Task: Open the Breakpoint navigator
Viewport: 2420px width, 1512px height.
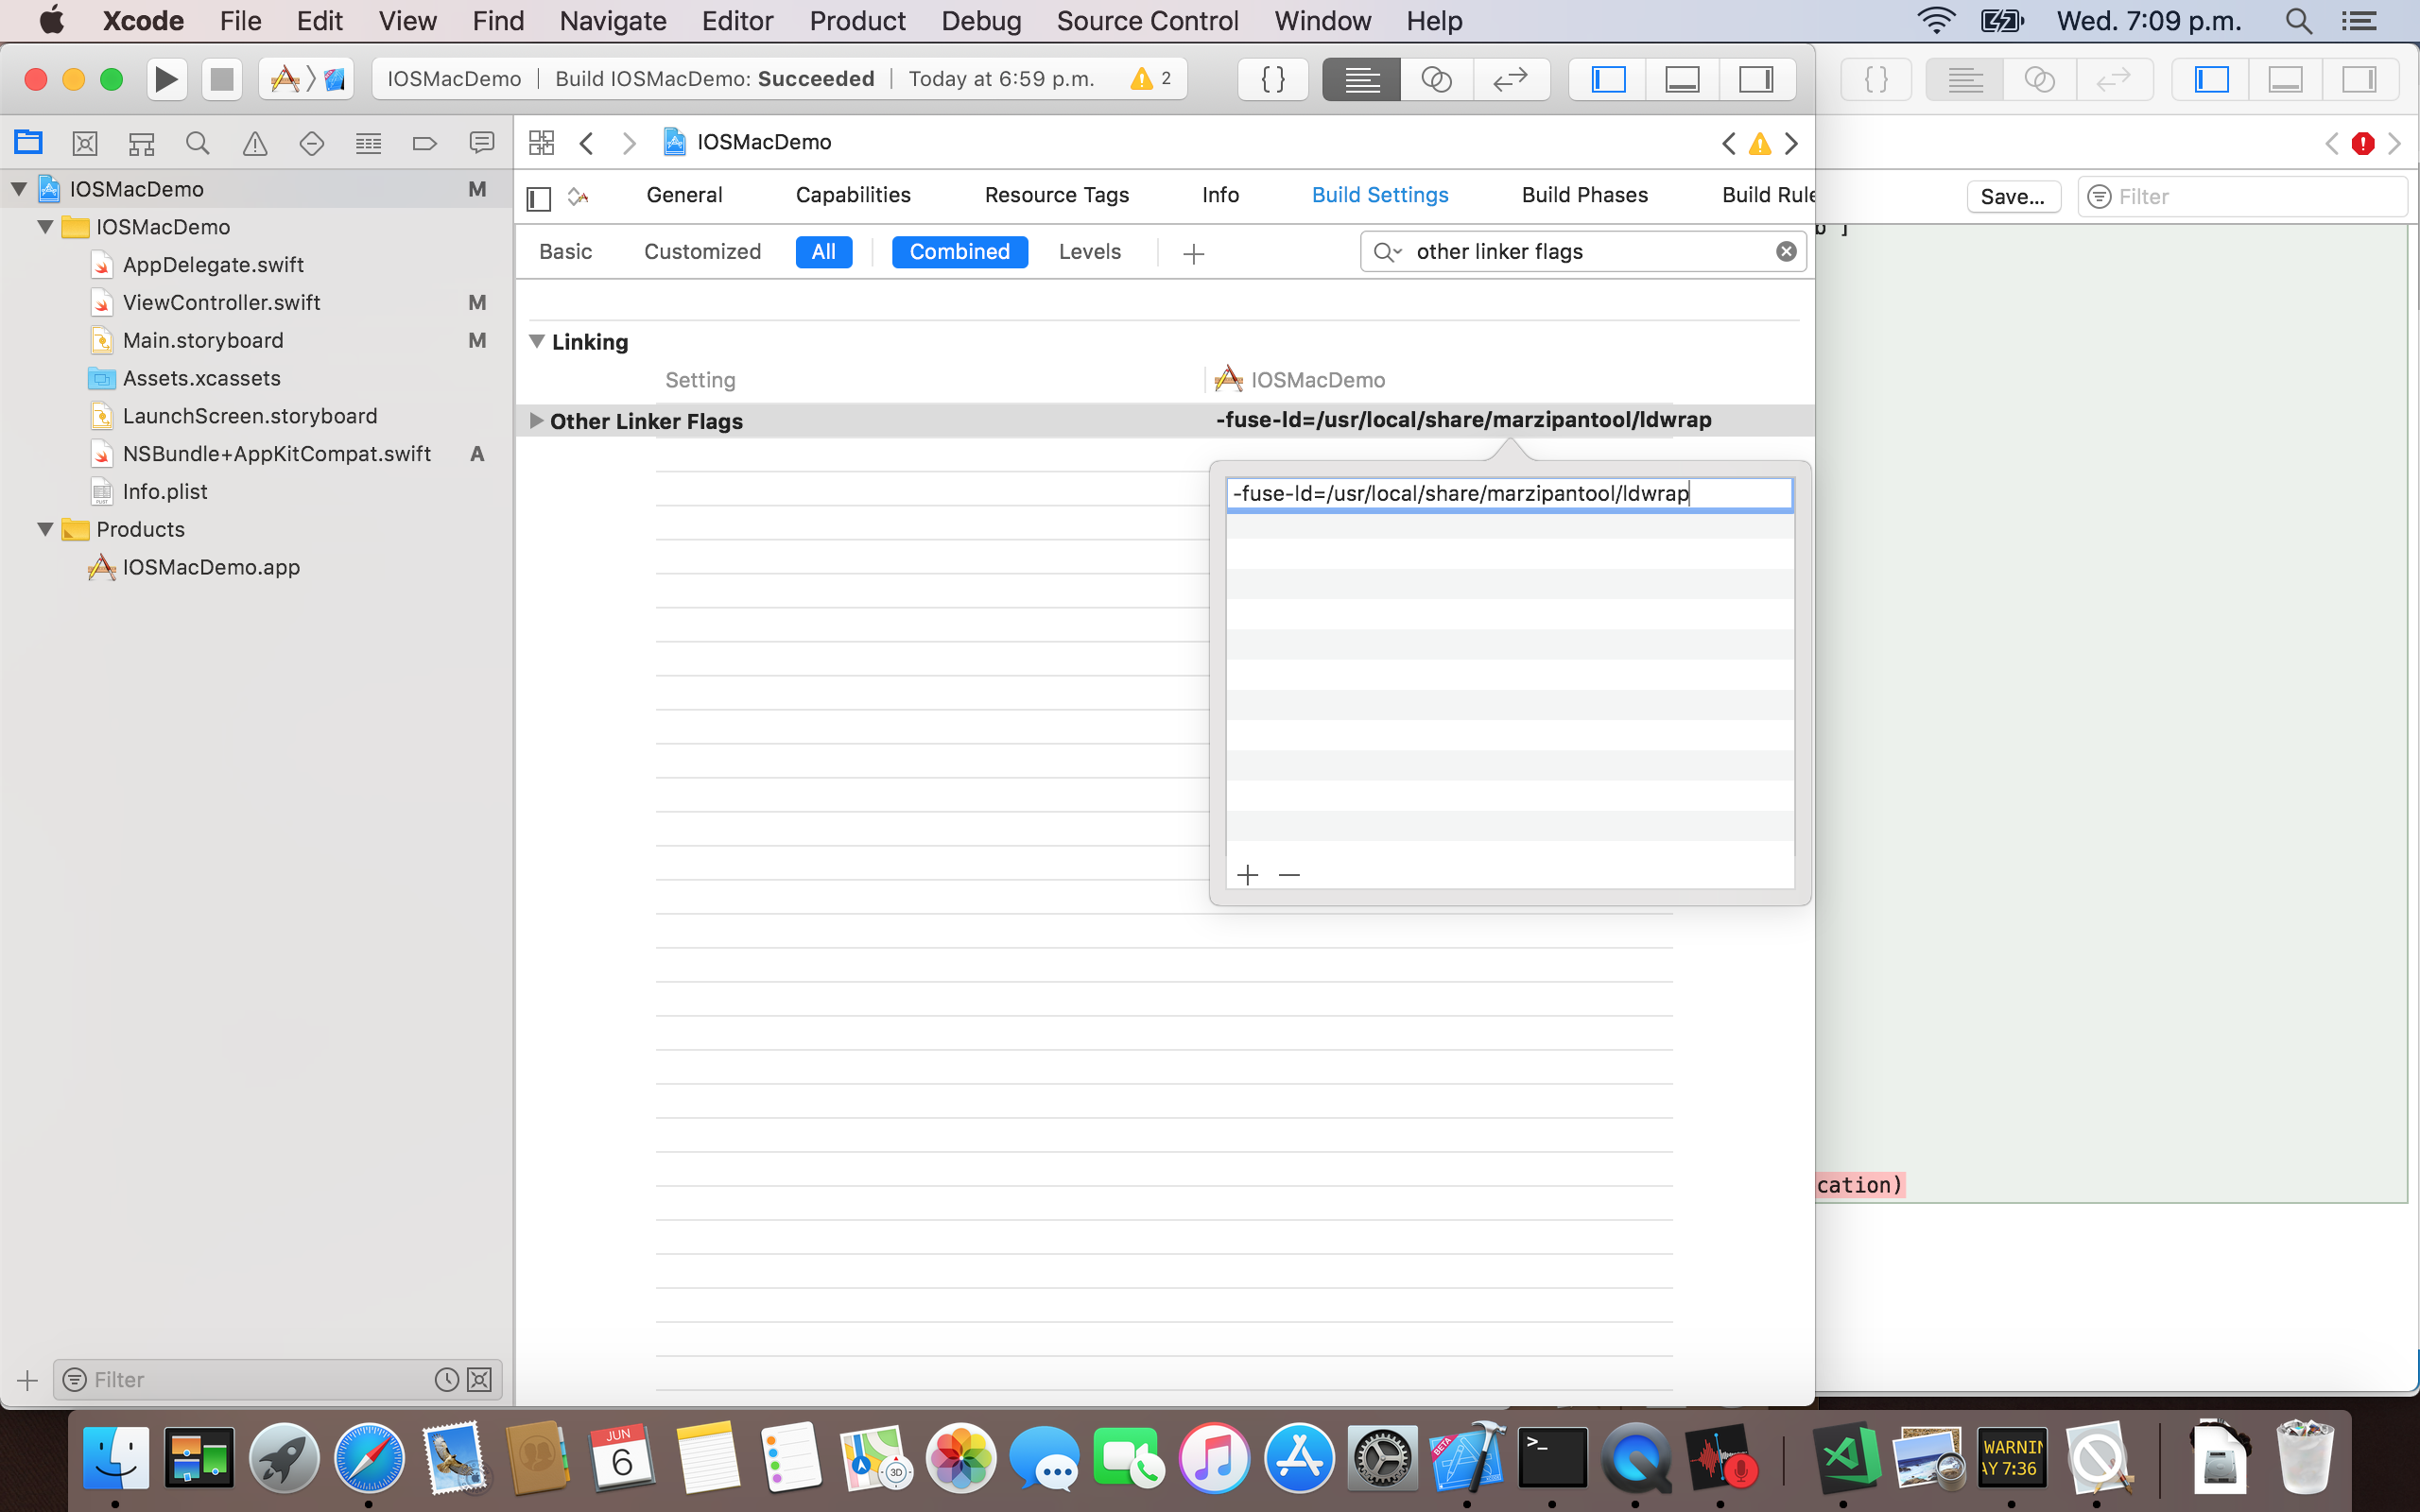Action: [x=425, y=143]
